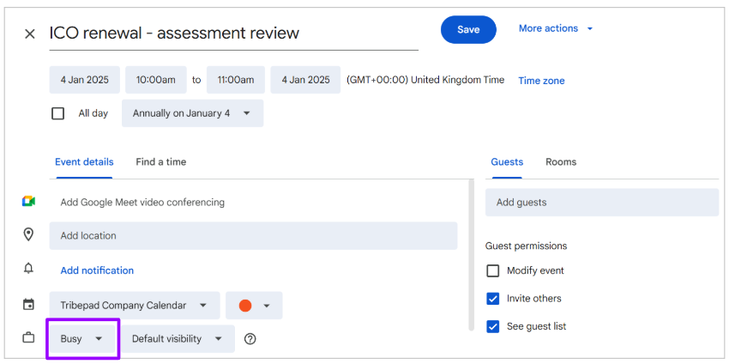Viewport: 729px width, 364px height.
Task: Click the Google Meet video icon
Action: (x=28, y=201)
